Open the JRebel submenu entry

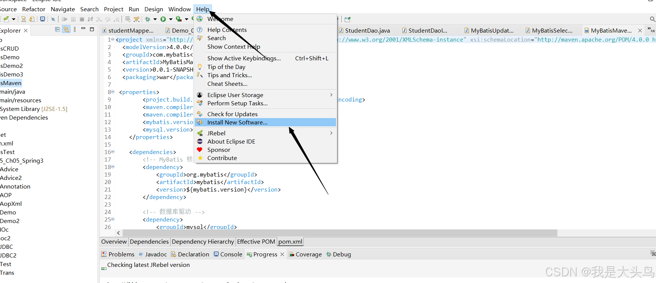(266, 133)
